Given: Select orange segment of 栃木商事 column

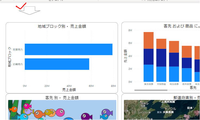Looking at the screenshot, I should click(x=187, y=52).
